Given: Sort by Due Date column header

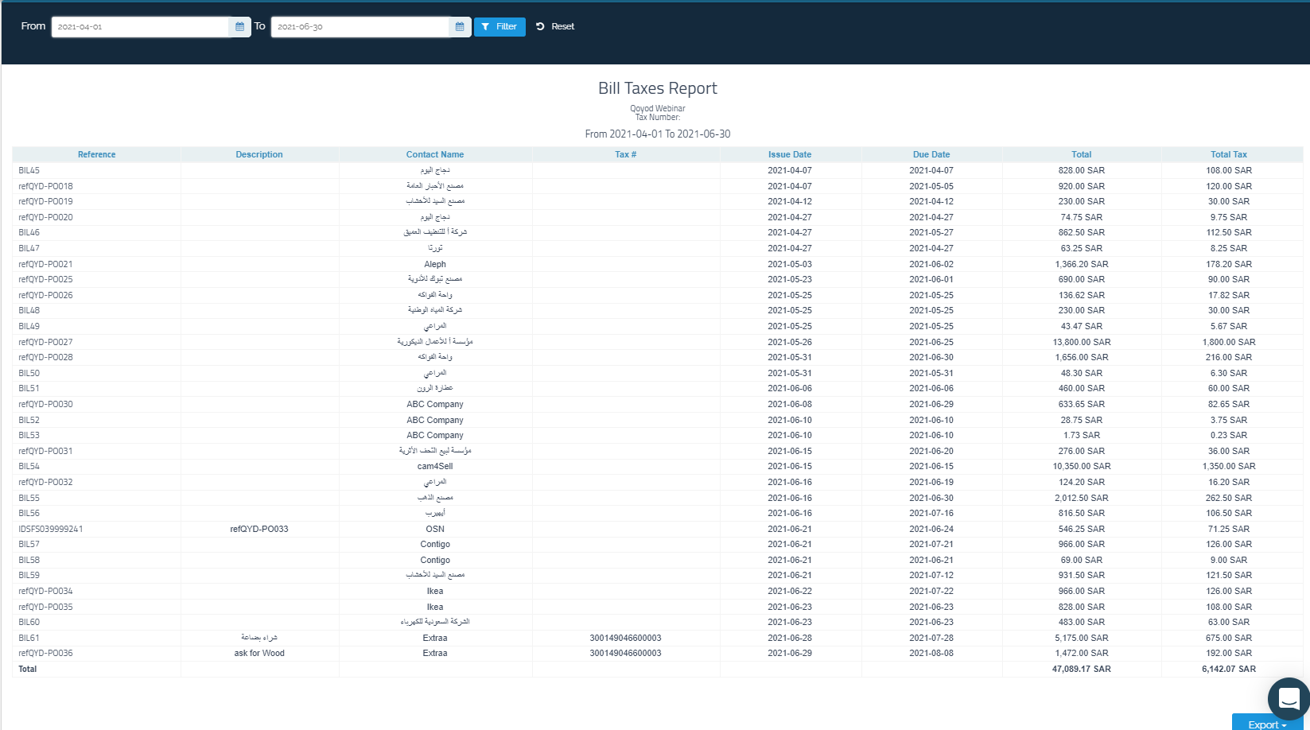Looking at the screenshot, I should (931, 155).
